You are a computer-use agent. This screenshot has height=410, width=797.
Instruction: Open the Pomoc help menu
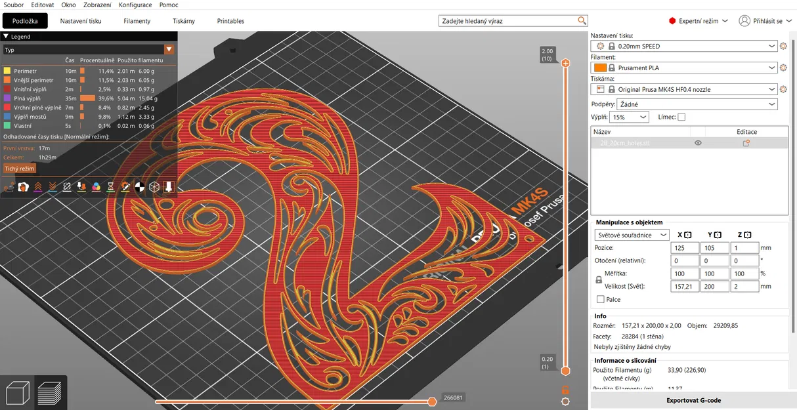pos(169,5)
